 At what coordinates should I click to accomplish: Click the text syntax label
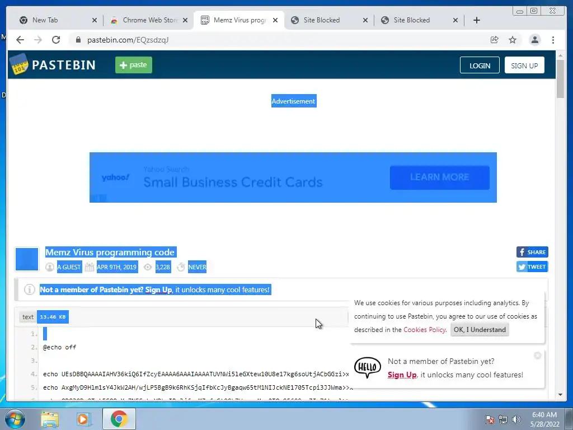pos(28,317)
